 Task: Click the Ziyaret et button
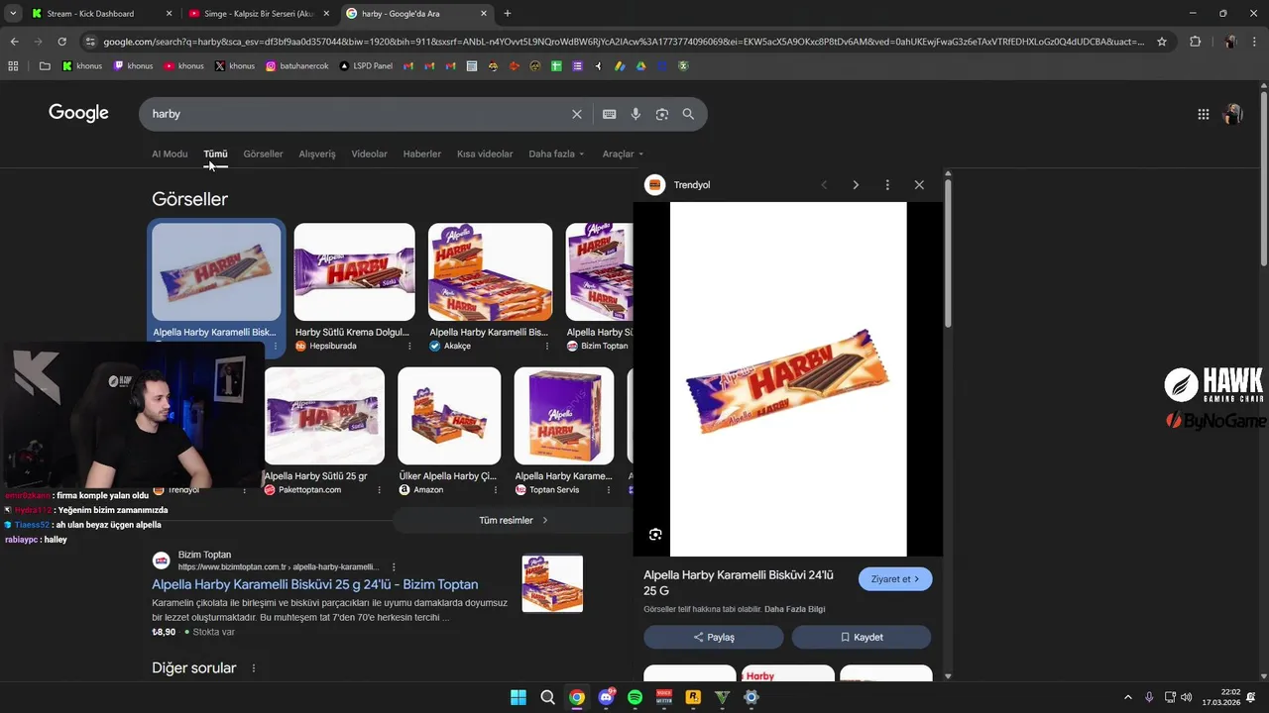pos(895,579)
